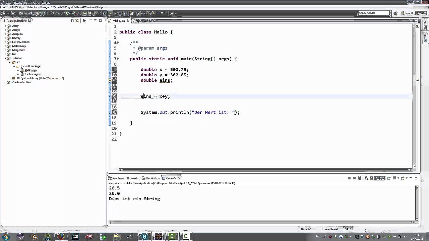This screenshot has width=429, height=241.
Task: Maximize the Console panel
Action: pos(416,178)
